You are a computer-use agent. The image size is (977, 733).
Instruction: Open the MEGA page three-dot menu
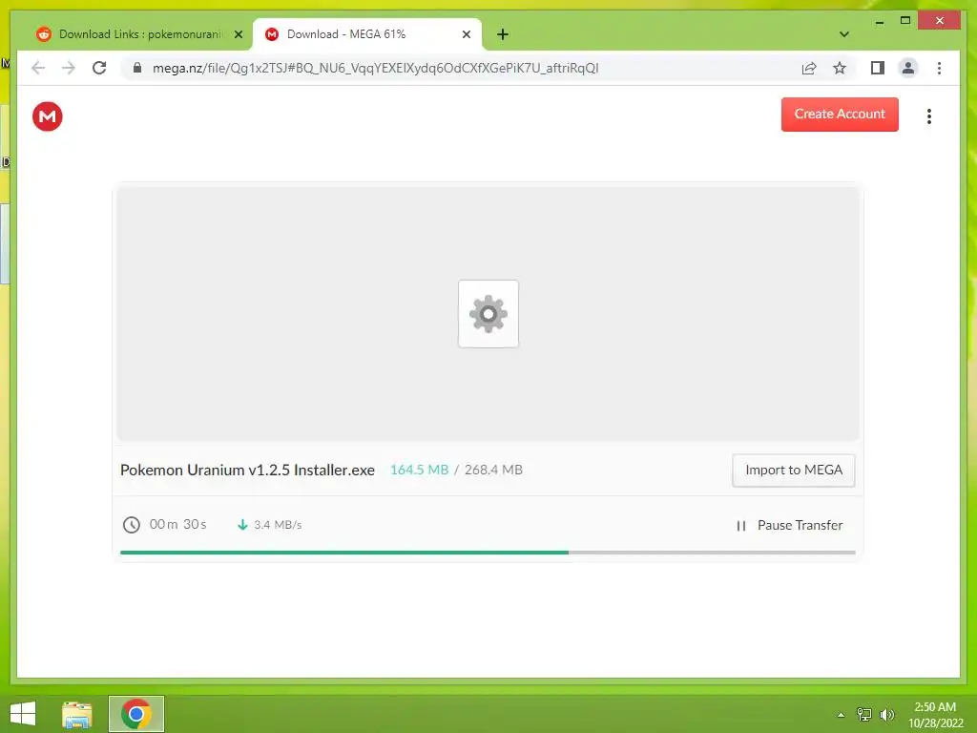pos(928,116)
